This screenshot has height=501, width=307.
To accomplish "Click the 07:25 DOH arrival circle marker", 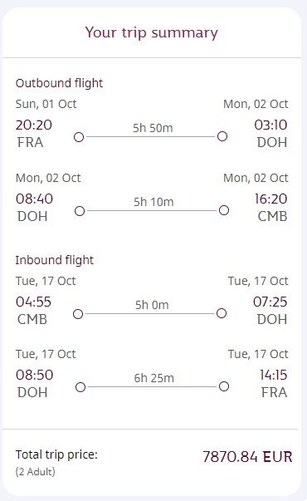I will [222, 313].
